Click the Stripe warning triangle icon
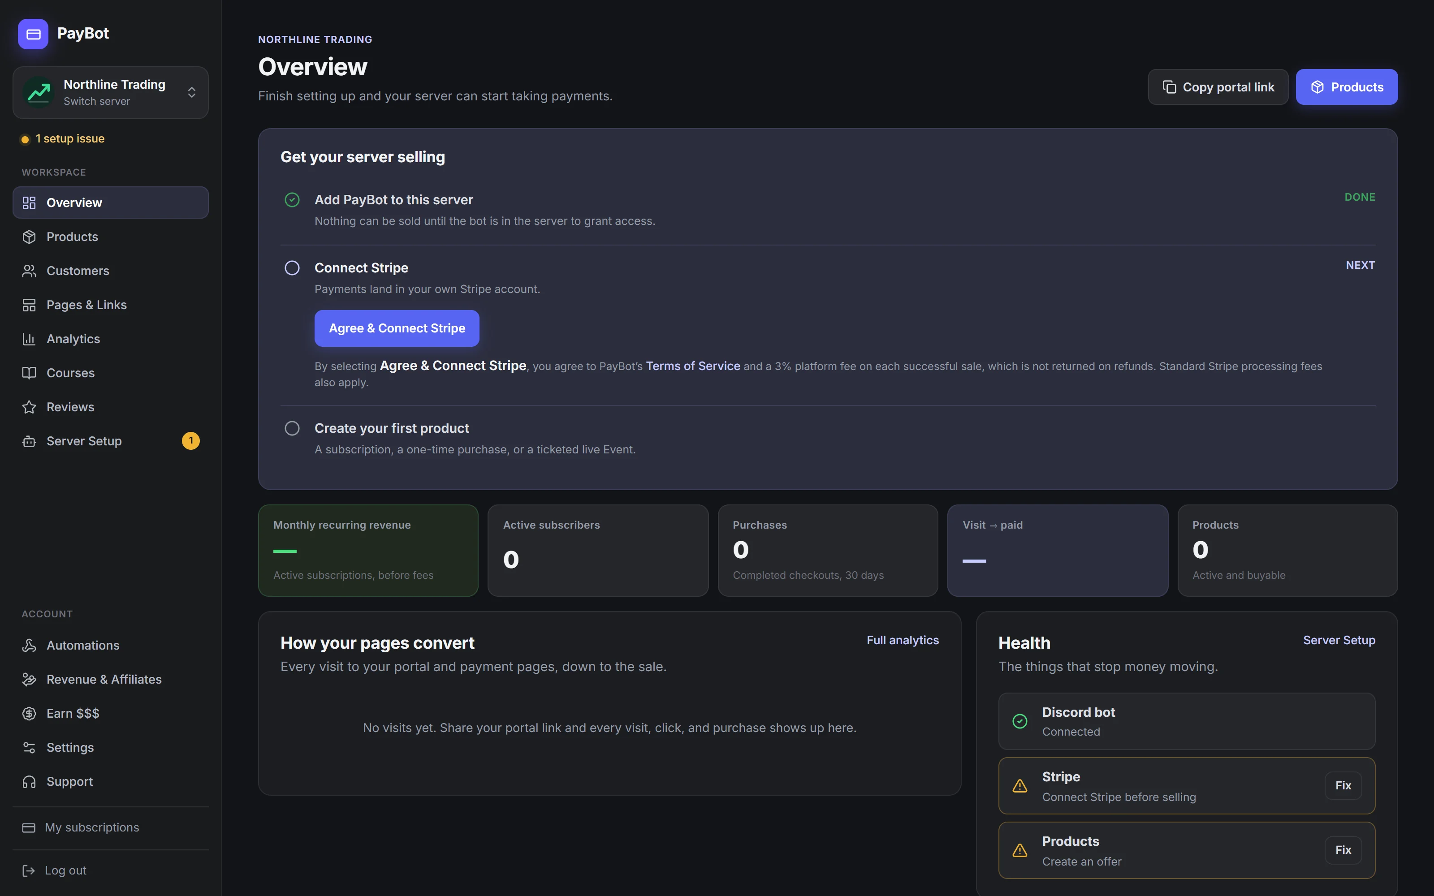This screenshot has width=1434, height=896. tap(1020, 786)
